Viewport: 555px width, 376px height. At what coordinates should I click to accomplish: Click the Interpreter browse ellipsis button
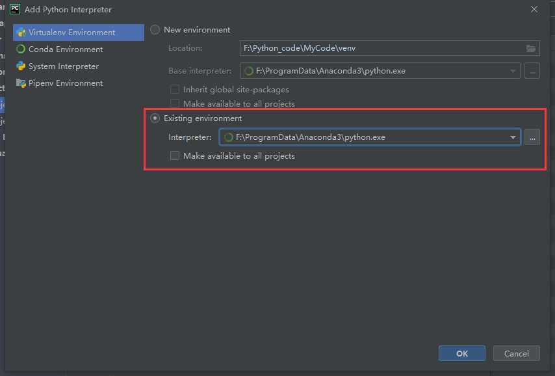click(x=532, y=137)
